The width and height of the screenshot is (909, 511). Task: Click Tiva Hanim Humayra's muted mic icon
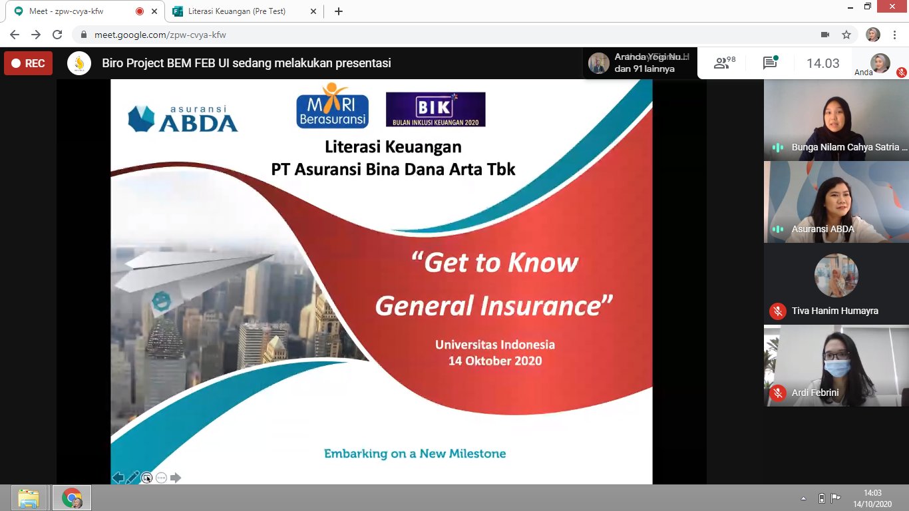(x=777, y=311)
